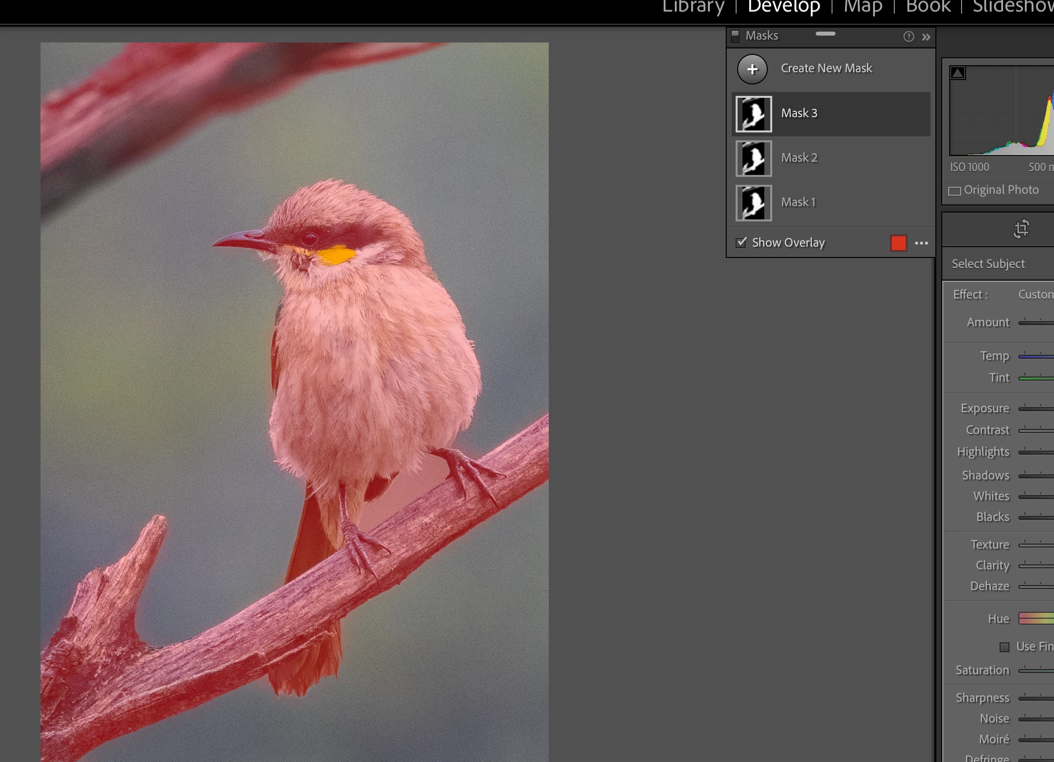Open the Effect preset dropdown

[1035, 295]
